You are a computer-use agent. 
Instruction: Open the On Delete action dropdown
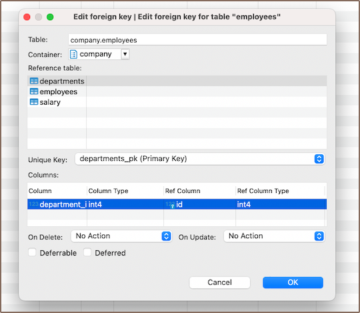tap(121, 236)
